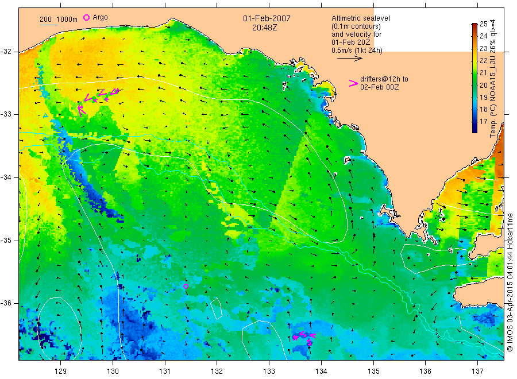Screen dimensions: 517x379
Task: Click the 25 label on color bar
Action: 483,24
